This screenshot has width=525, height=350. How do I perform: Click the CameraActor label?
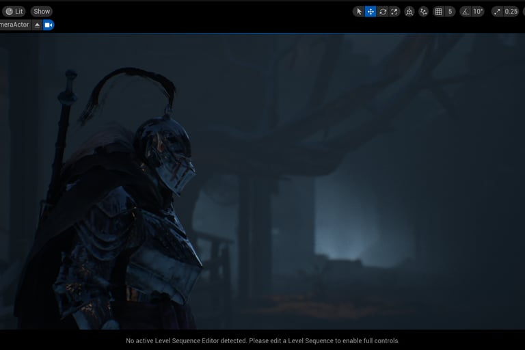(x=15, y=25)
